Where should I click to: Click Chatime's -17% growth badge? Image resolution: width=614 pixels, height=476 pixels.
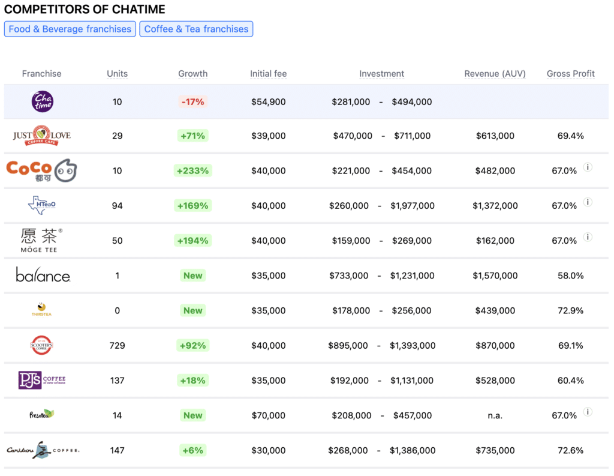click(x=192, y=102)
